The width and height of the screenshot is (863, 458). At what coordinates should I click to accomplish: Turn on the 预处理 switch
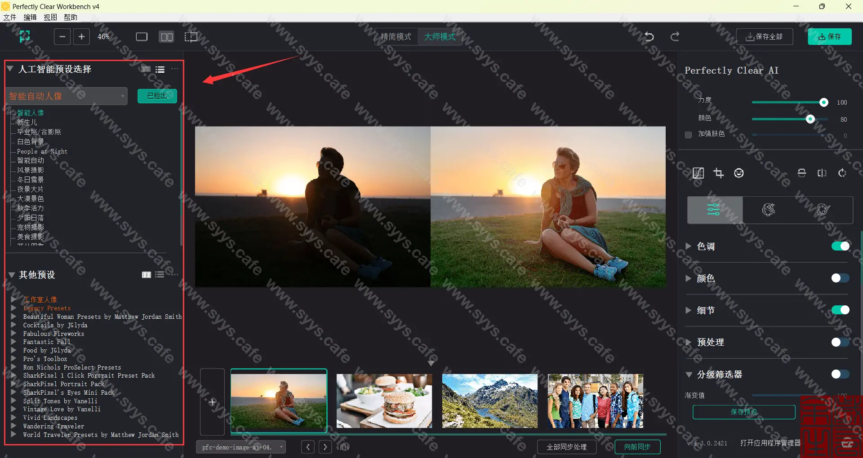(x=840, y=342)
